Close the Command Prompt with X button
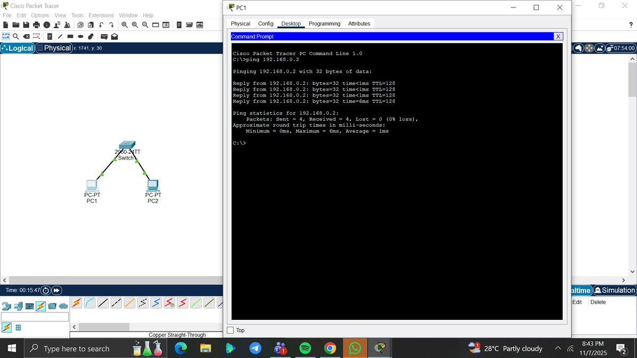Viewport: 637px width, 358px height. (x=558, y=37)
